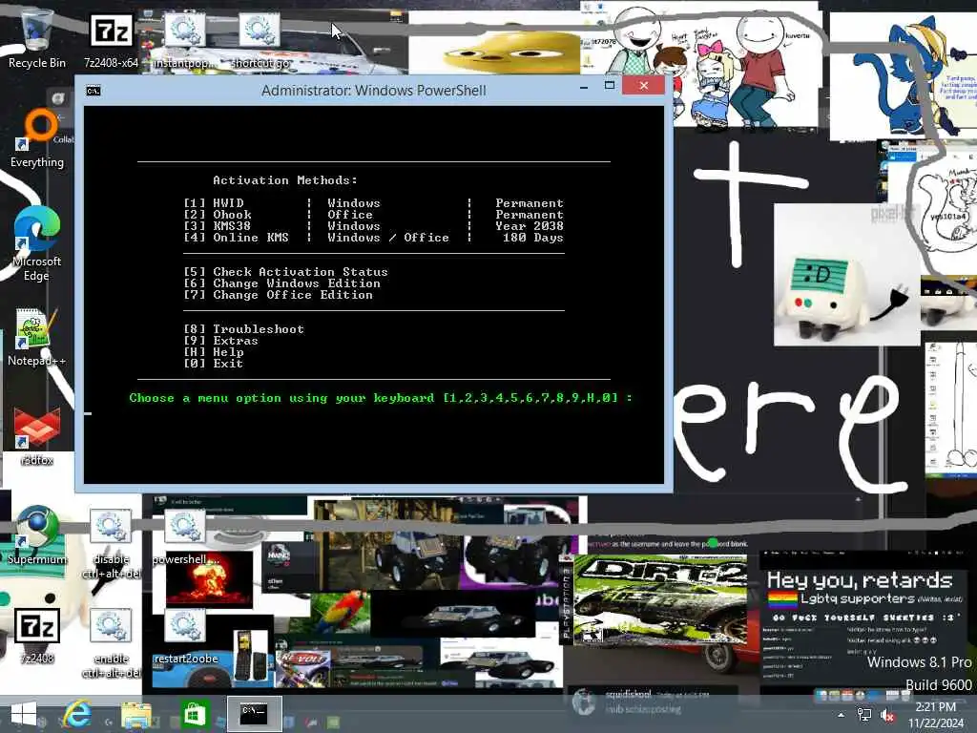
Task: Open the Windows Store taskbar icon
Action: (x=193, y=714)
